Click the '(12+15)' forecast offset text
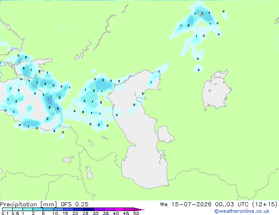279x215 pixels. point(265,204)
